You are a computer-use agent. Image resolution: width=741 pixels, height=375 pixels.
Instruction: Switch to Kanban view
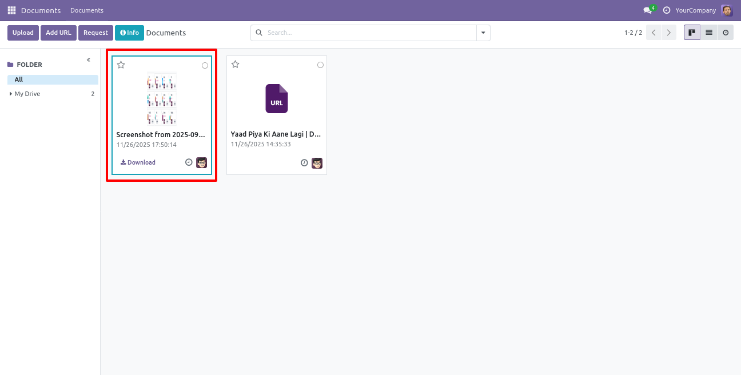(692, 33)
